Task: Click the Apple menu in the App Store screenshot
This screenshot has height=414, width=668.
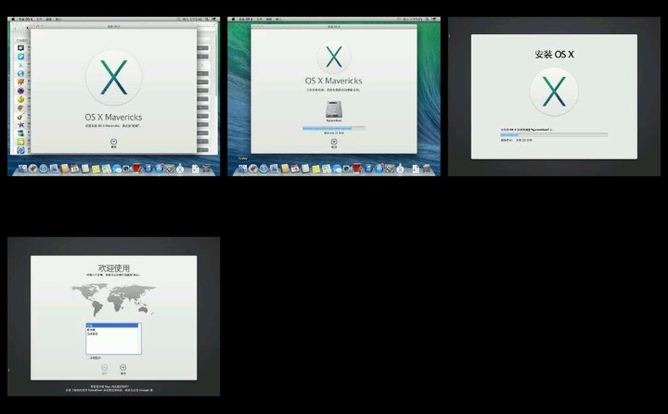Action: [13, 19]
